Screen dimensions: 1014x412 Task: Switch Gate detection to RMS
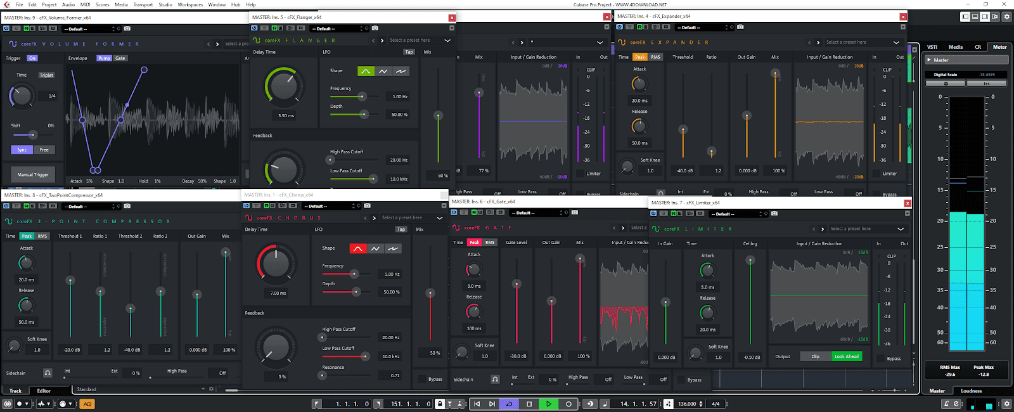490,242
